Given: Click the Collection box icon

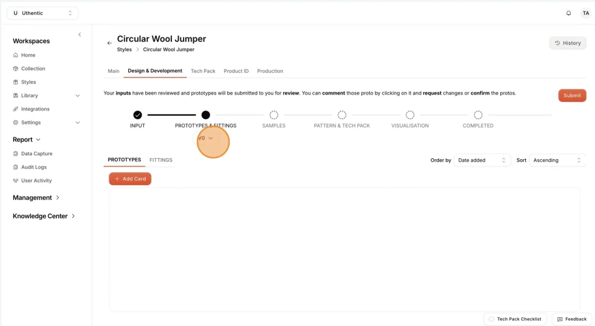Looking at the screenshot, I should coord(16,69).
